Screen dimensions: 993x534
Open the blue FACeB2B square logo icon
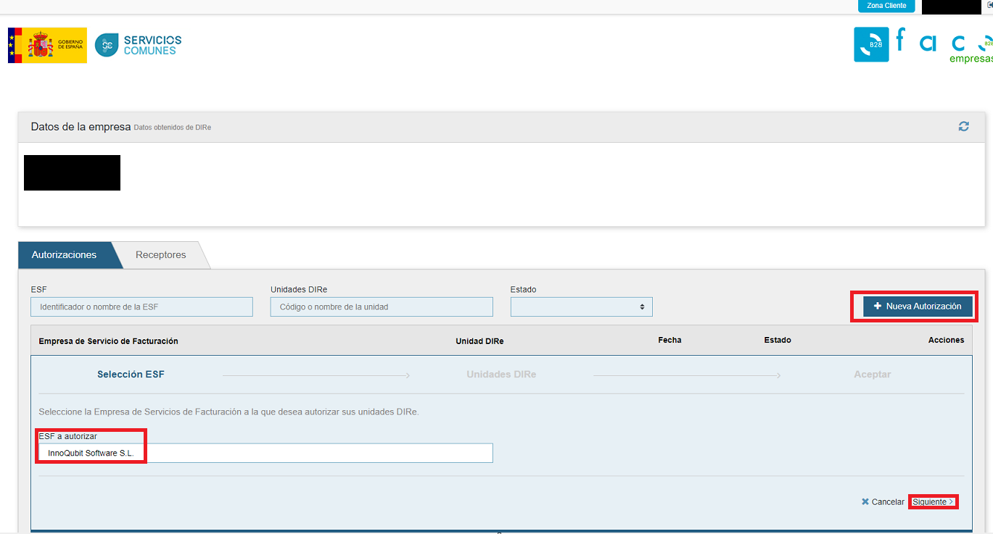(871, 44)
